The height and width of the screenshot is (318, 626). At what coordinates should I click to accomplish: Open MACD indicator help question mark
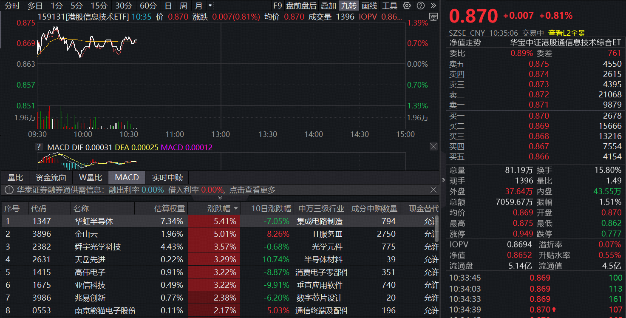[x=40, y=147]
